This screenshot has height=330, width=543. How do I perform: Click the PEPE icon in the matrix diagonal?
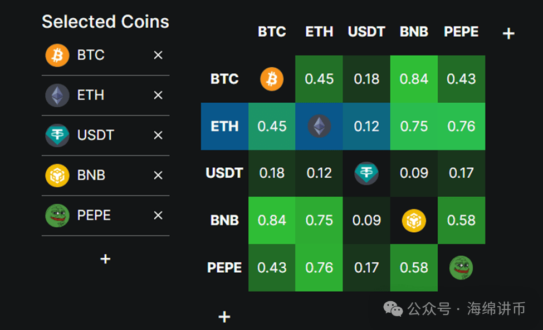click(x=461, y=267)
